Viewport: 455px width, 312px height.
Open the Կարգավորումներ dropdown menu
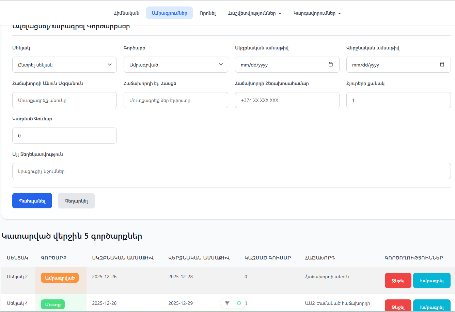click(317, 13)
